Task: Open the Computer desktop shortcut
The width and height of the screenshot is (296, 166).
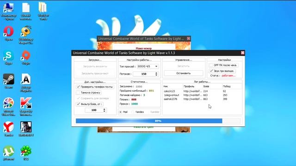Action: pos(8,11)
